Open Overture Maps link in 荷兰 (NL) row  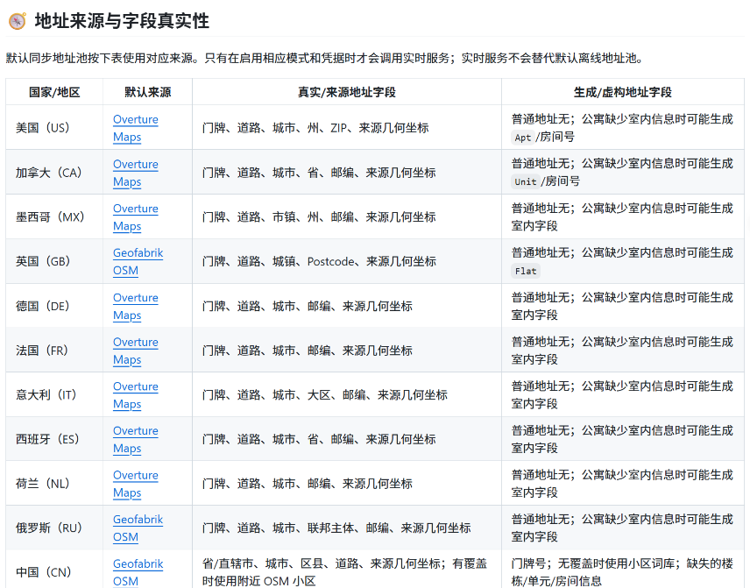(135, 484)
